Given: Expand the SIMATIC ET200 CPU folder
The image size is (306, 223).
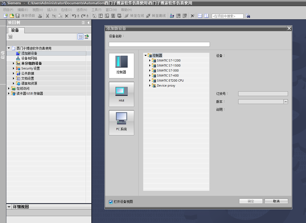Looking at the screenshot, I should click(150, 80).
